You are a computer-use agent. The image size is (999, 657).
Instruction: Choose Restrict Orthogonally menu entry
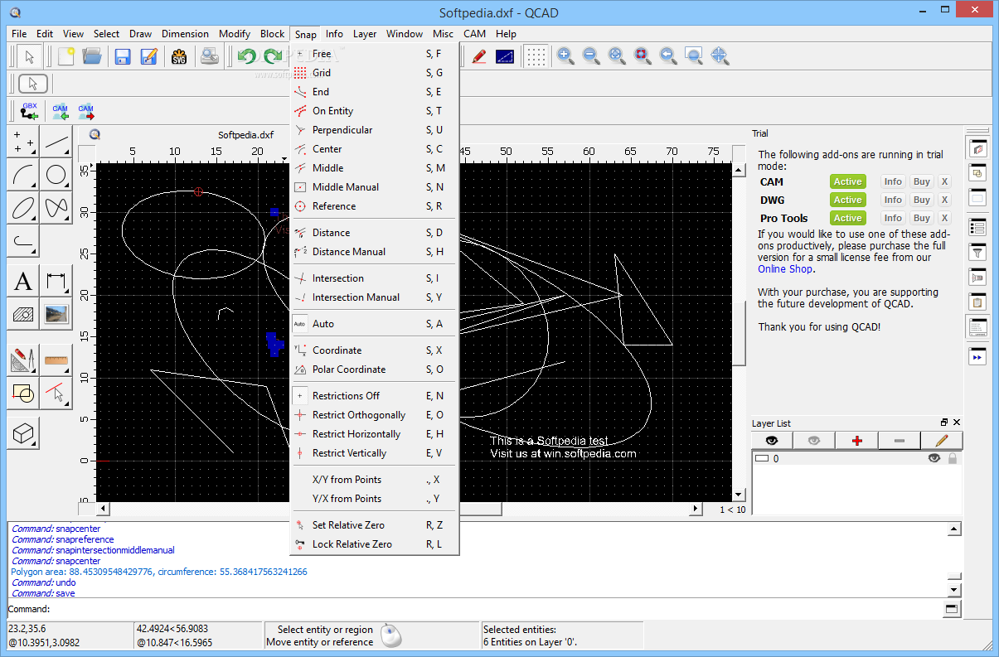pyautogui.click(x=376, y=415)
